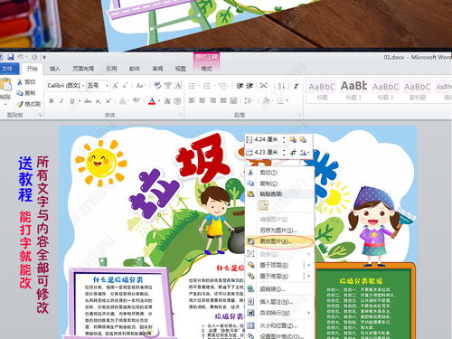This screenshot has width=452, height=339.
Task: Click the 剪切 (Cut) ribbon button
Action: coord(26,82)
